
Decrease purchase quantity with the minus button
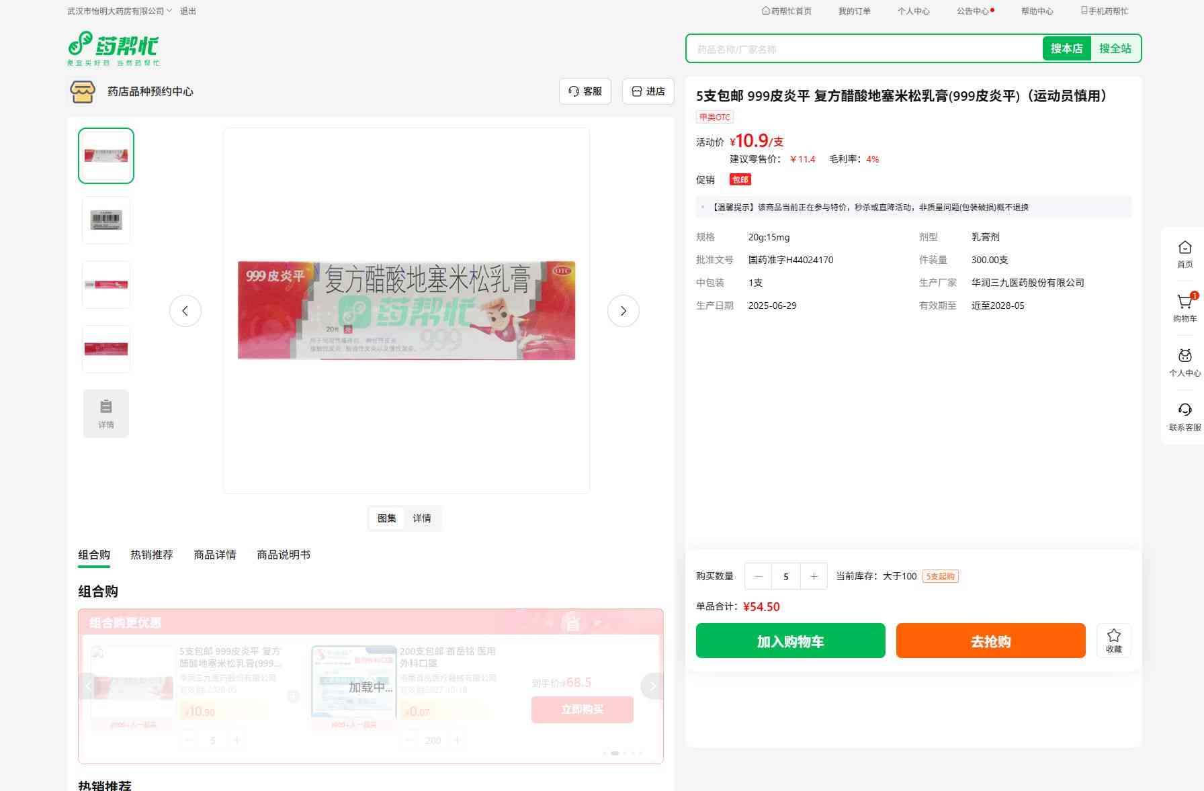click(x=758, y=576)
